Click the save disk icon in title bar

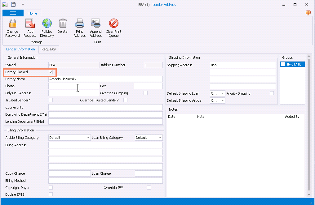(13, 4)
